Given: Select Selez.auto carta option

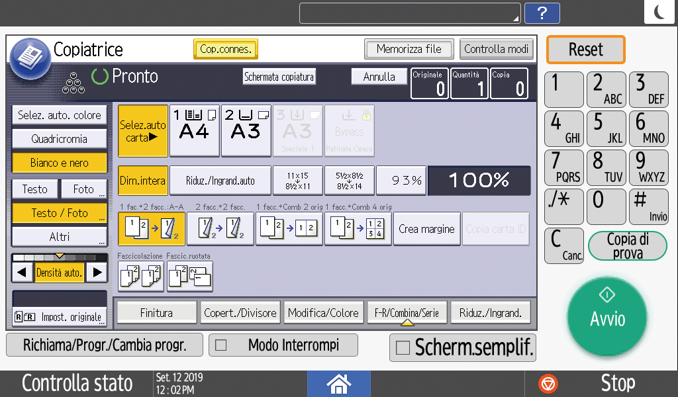Looking at the screenshot, I should point(143,130).
